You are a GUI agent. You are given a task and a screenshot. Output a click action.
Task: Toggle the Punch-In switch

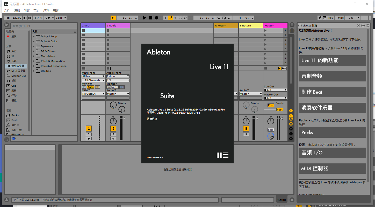click(x=218, y=18)
